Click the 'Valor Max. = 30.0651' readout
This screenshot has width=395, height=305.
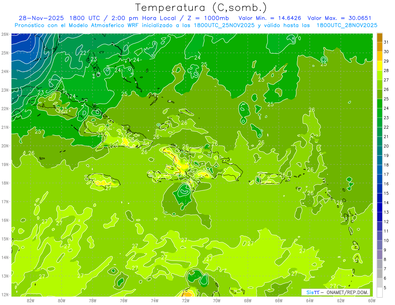339,18
